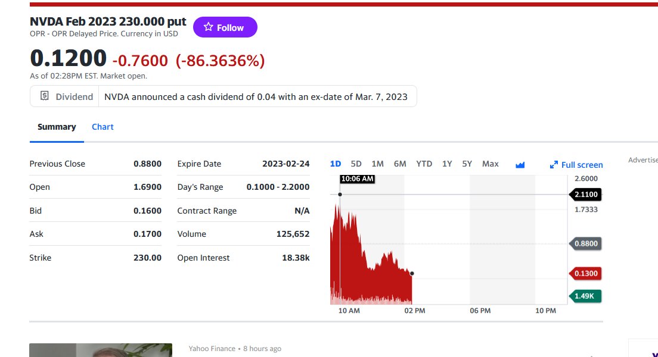Select the 1M chart range
Screen dimensions: 658x357
point(378,164)
